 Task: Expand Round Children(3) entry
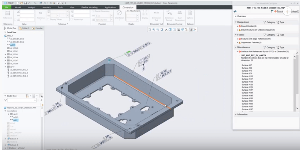(x=237, y=26)
